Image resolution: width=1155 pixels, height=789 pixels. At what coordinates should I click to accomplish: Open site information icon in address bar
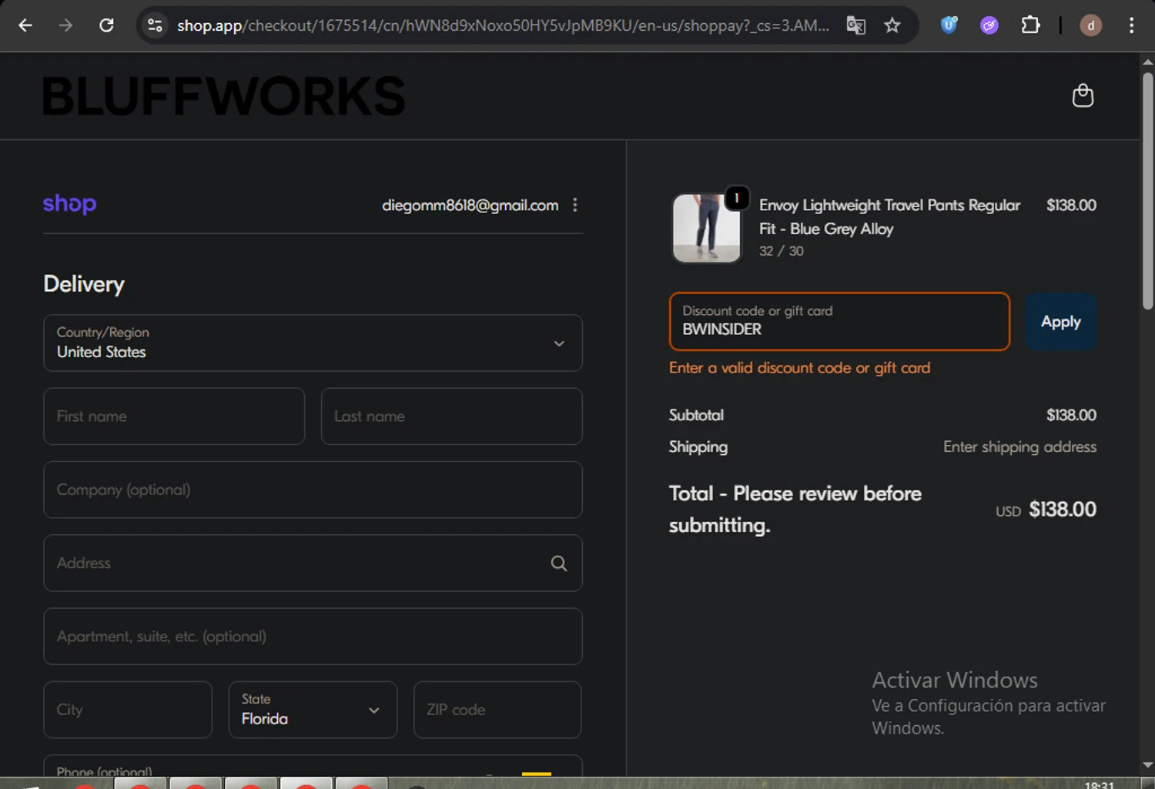(x=155, y=25)
